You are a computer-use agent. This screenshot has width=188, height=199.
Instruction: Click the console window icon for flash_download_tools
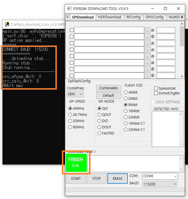(x=7, y=24)
